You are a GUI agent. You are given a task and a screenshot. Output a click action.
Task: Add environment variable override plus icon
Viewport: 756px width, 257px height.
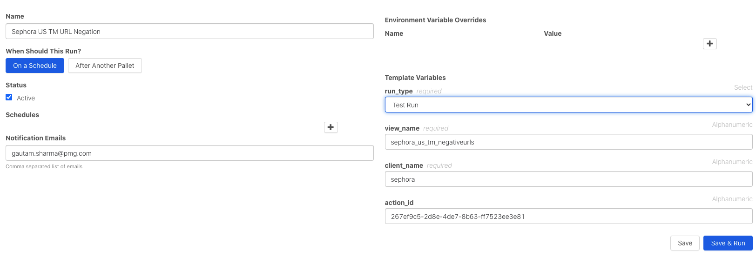point(709,44)
